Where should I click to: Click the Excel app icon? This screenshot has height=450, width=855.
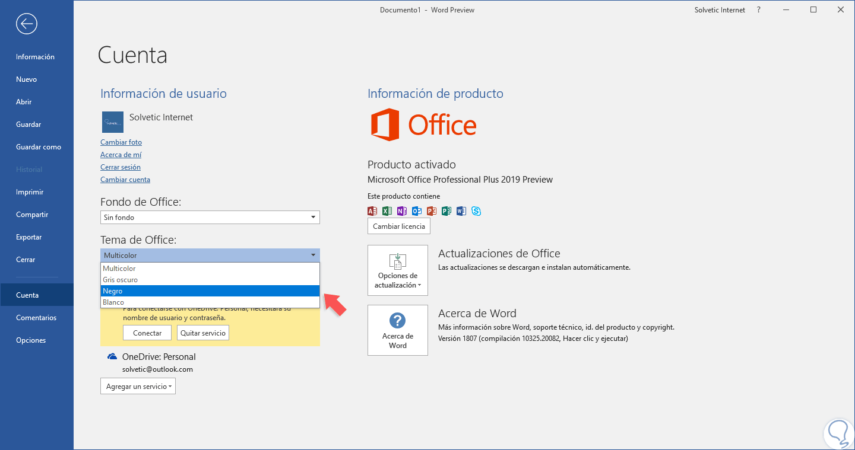pos(387,210)
